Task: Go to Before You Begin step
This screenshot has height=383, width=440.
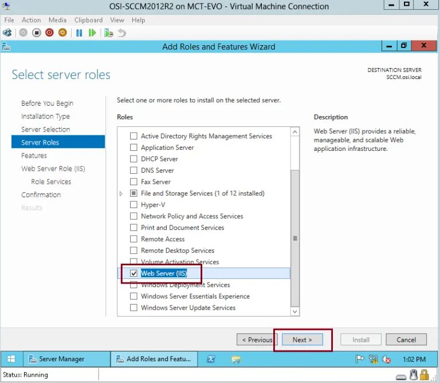Action: (x=47, y=103)
